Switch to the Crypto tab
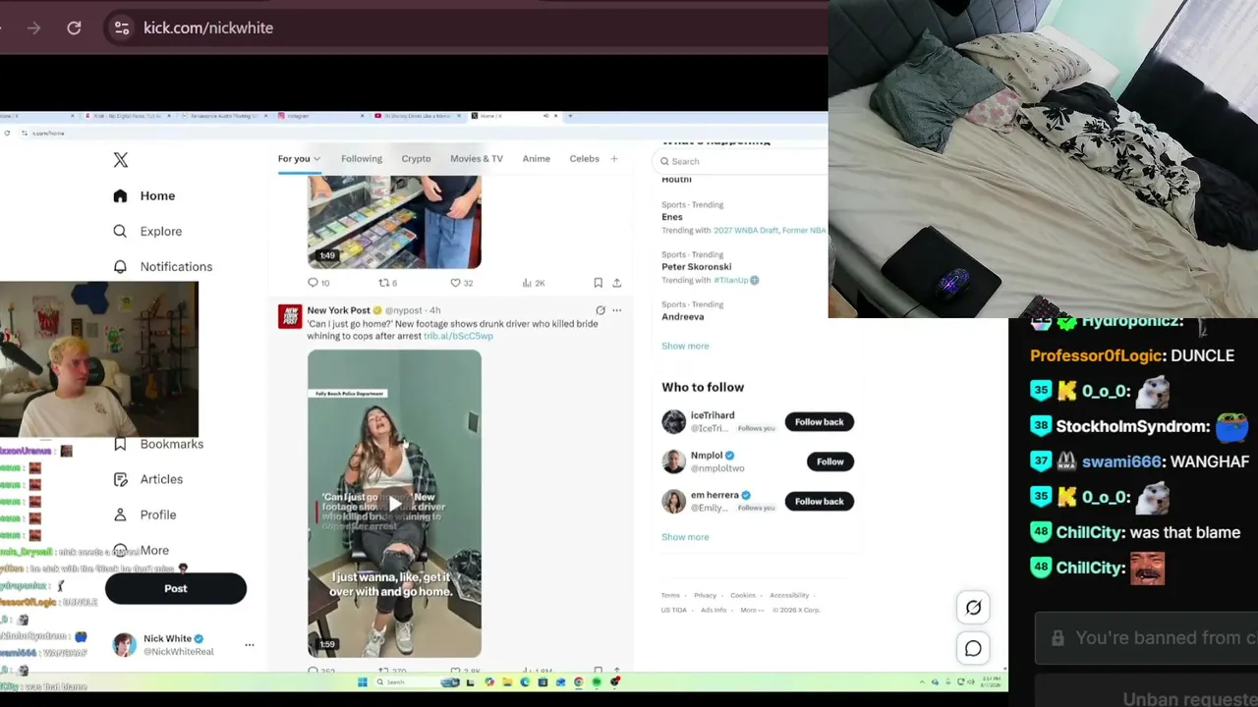Image resolution: width=1258 pixels, height=707 pixels. coord(416,158)
